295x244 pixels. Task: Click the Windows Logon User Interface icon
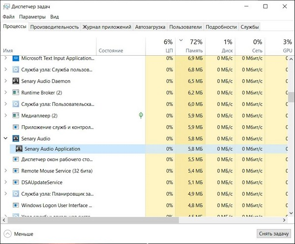tap(15, 205)
